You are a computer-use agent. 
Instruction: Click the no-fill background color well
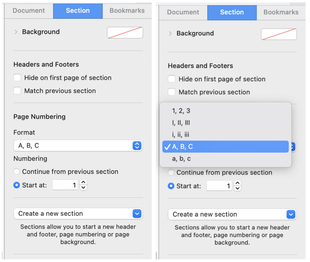point(125,32)
